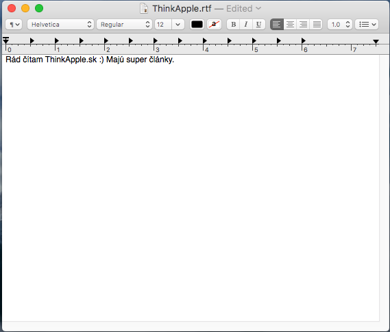Open the Helvetica font family dropdown
The width and height of the screenshot is (390, 332).
tap(60, 25)
